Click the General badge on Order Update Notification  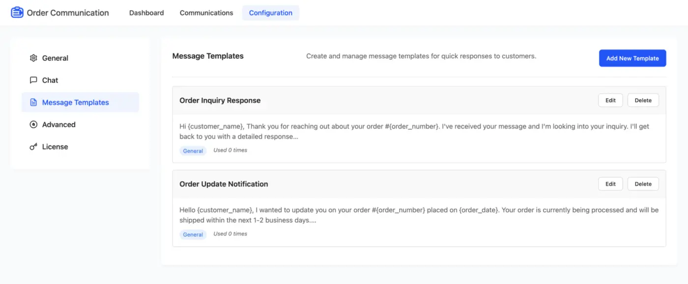(x=193, y=234)
